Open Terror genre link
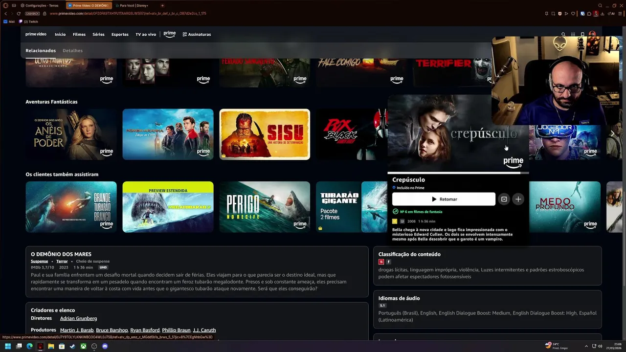626x352 pixels. click(62, 262)
